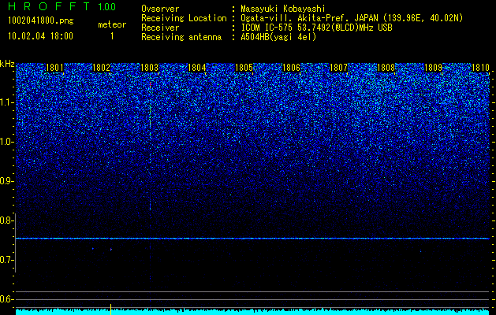Viewport: 496px width, 315px height.
Task: Click the Receiver field label
Action: [160, 28]
